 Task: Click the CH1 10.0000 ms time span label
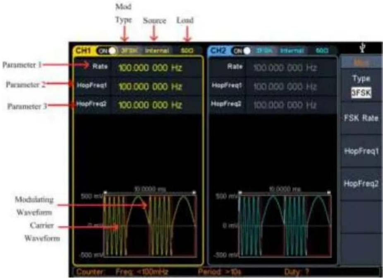pos(150,189)
